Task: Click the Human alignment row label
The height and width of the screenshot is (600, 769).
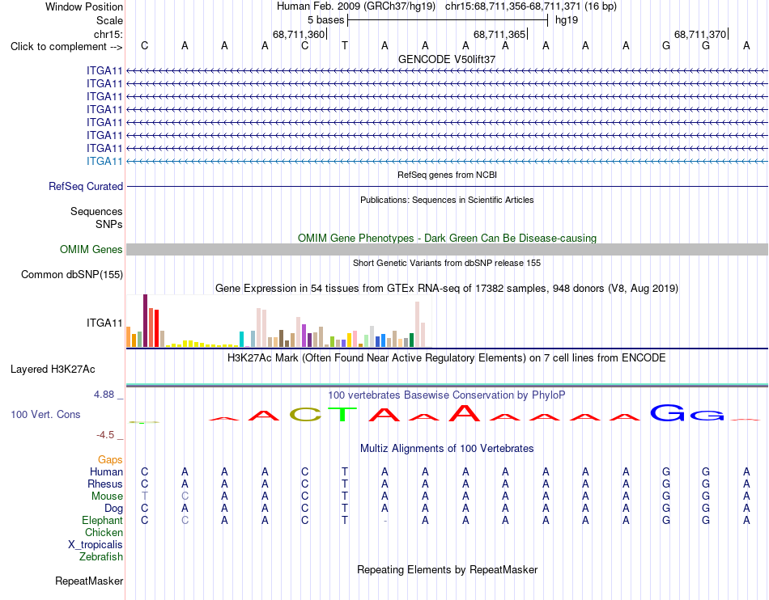Action: coord(106,471)
